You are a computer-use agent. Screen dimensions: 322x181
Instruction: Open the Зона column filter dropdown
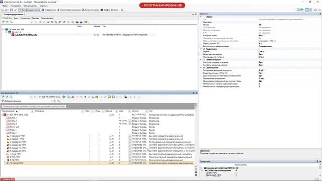pos(130,111)
